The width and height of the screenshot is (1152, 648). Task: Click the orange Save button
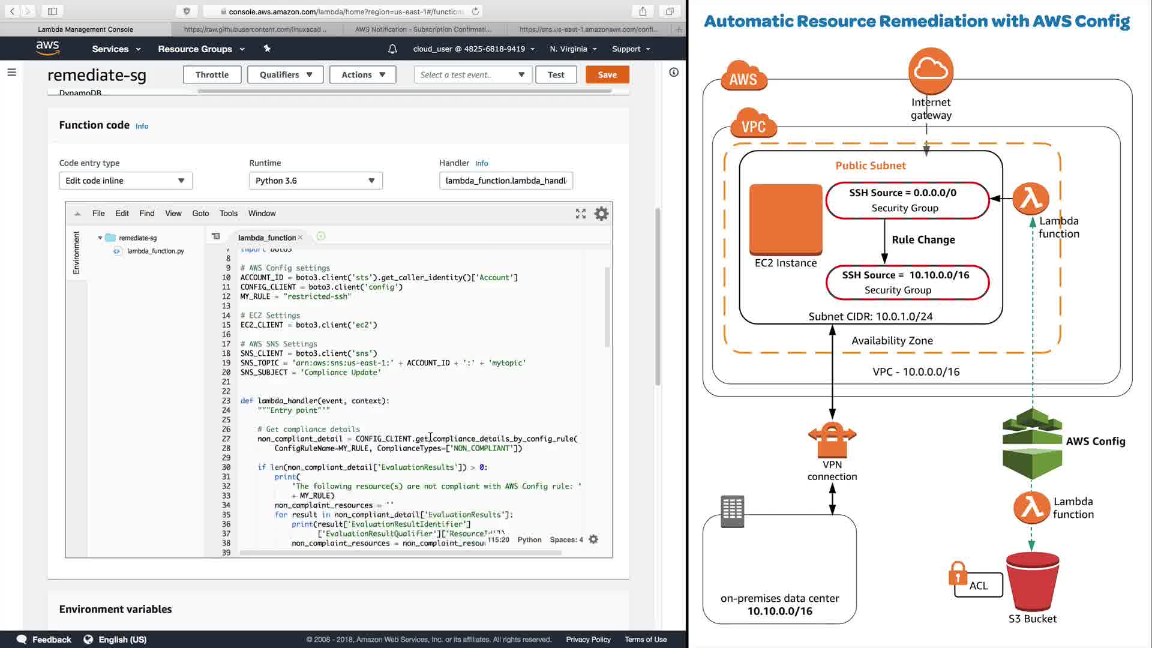coord(607,75)
